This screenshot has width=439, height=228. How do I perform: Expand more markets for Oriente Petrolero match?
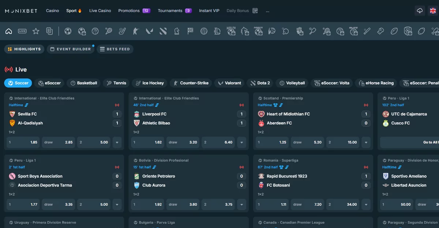241,204
